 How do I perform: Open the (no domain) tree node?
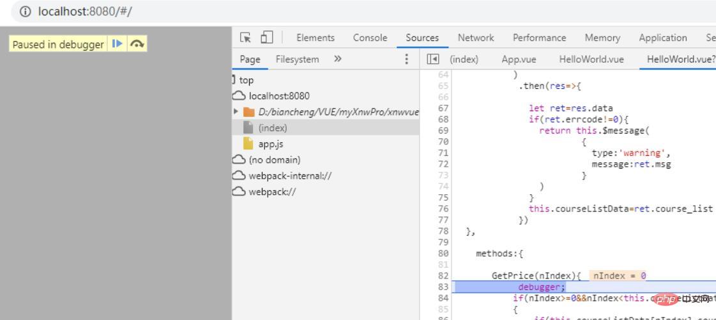tap(274, 160)
